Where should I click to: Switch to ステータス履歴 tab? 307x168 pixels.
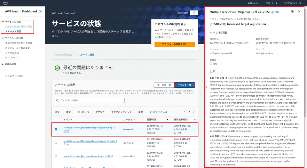(x=86, y=55)
